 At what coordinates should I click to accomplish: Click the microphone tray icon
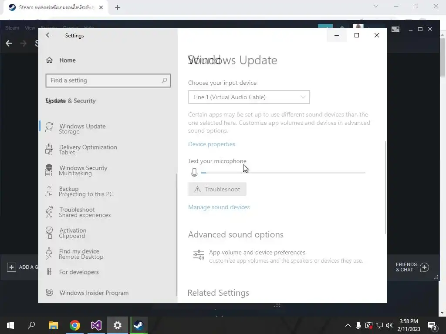pyautogui.click(x=358, y=325)
